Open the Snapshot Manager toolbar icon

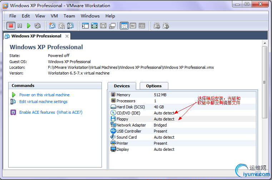point(70,26)
